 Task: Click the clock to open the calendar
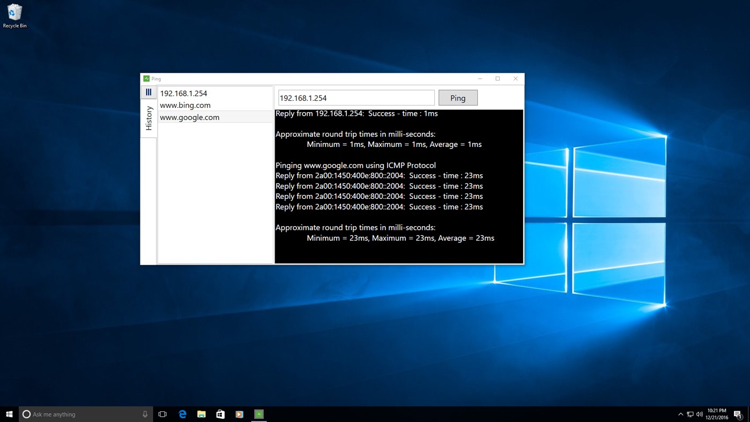[x=716, y=413]
